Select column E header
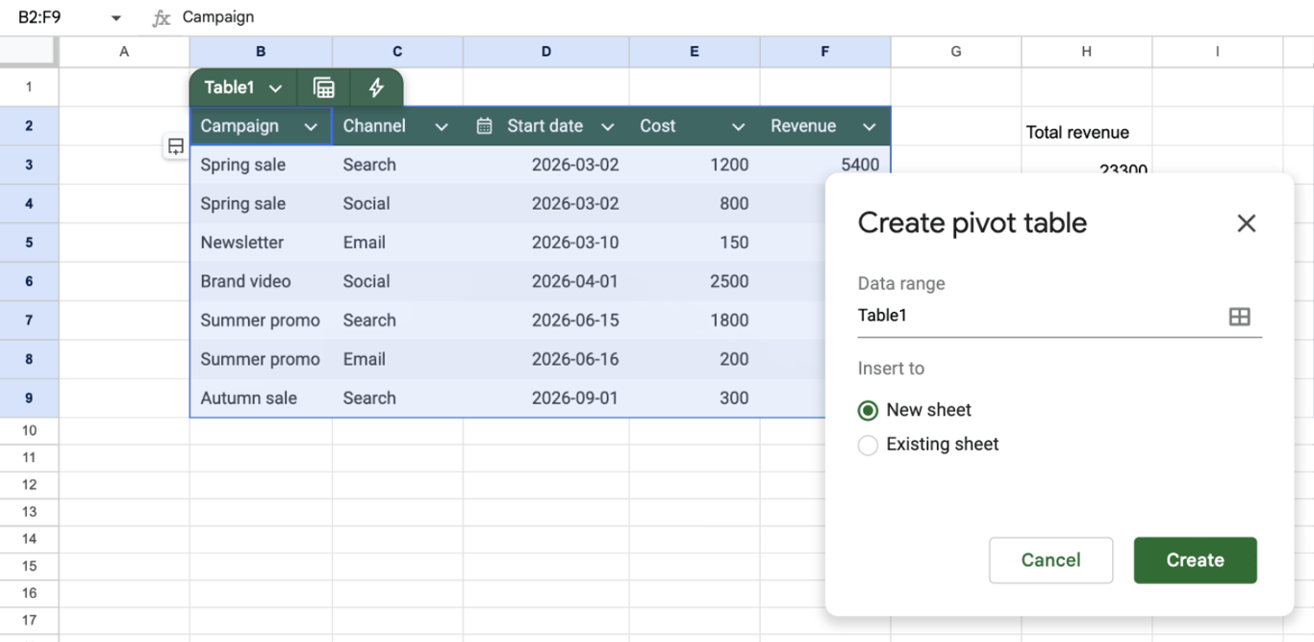This screenshot has width=1314, height=642. pyautogui.click(x=695, y=52)
